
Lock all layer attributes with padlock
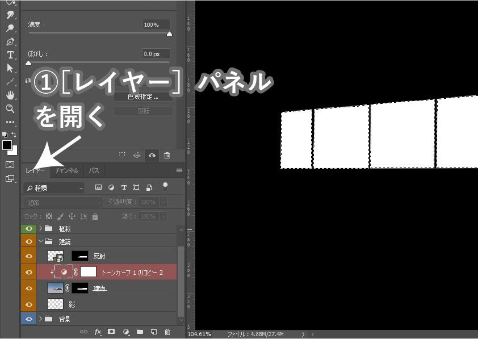point(95,216)
